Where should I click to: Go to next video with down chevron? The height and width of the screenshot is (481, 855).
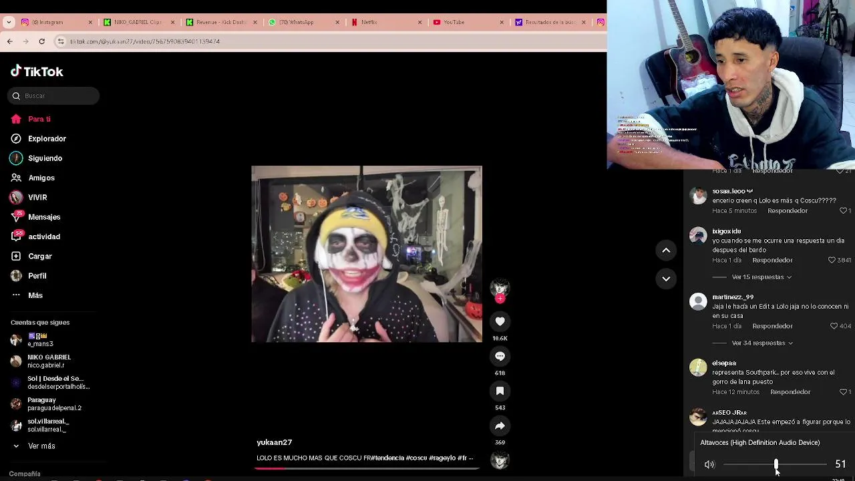click(666, 279)
